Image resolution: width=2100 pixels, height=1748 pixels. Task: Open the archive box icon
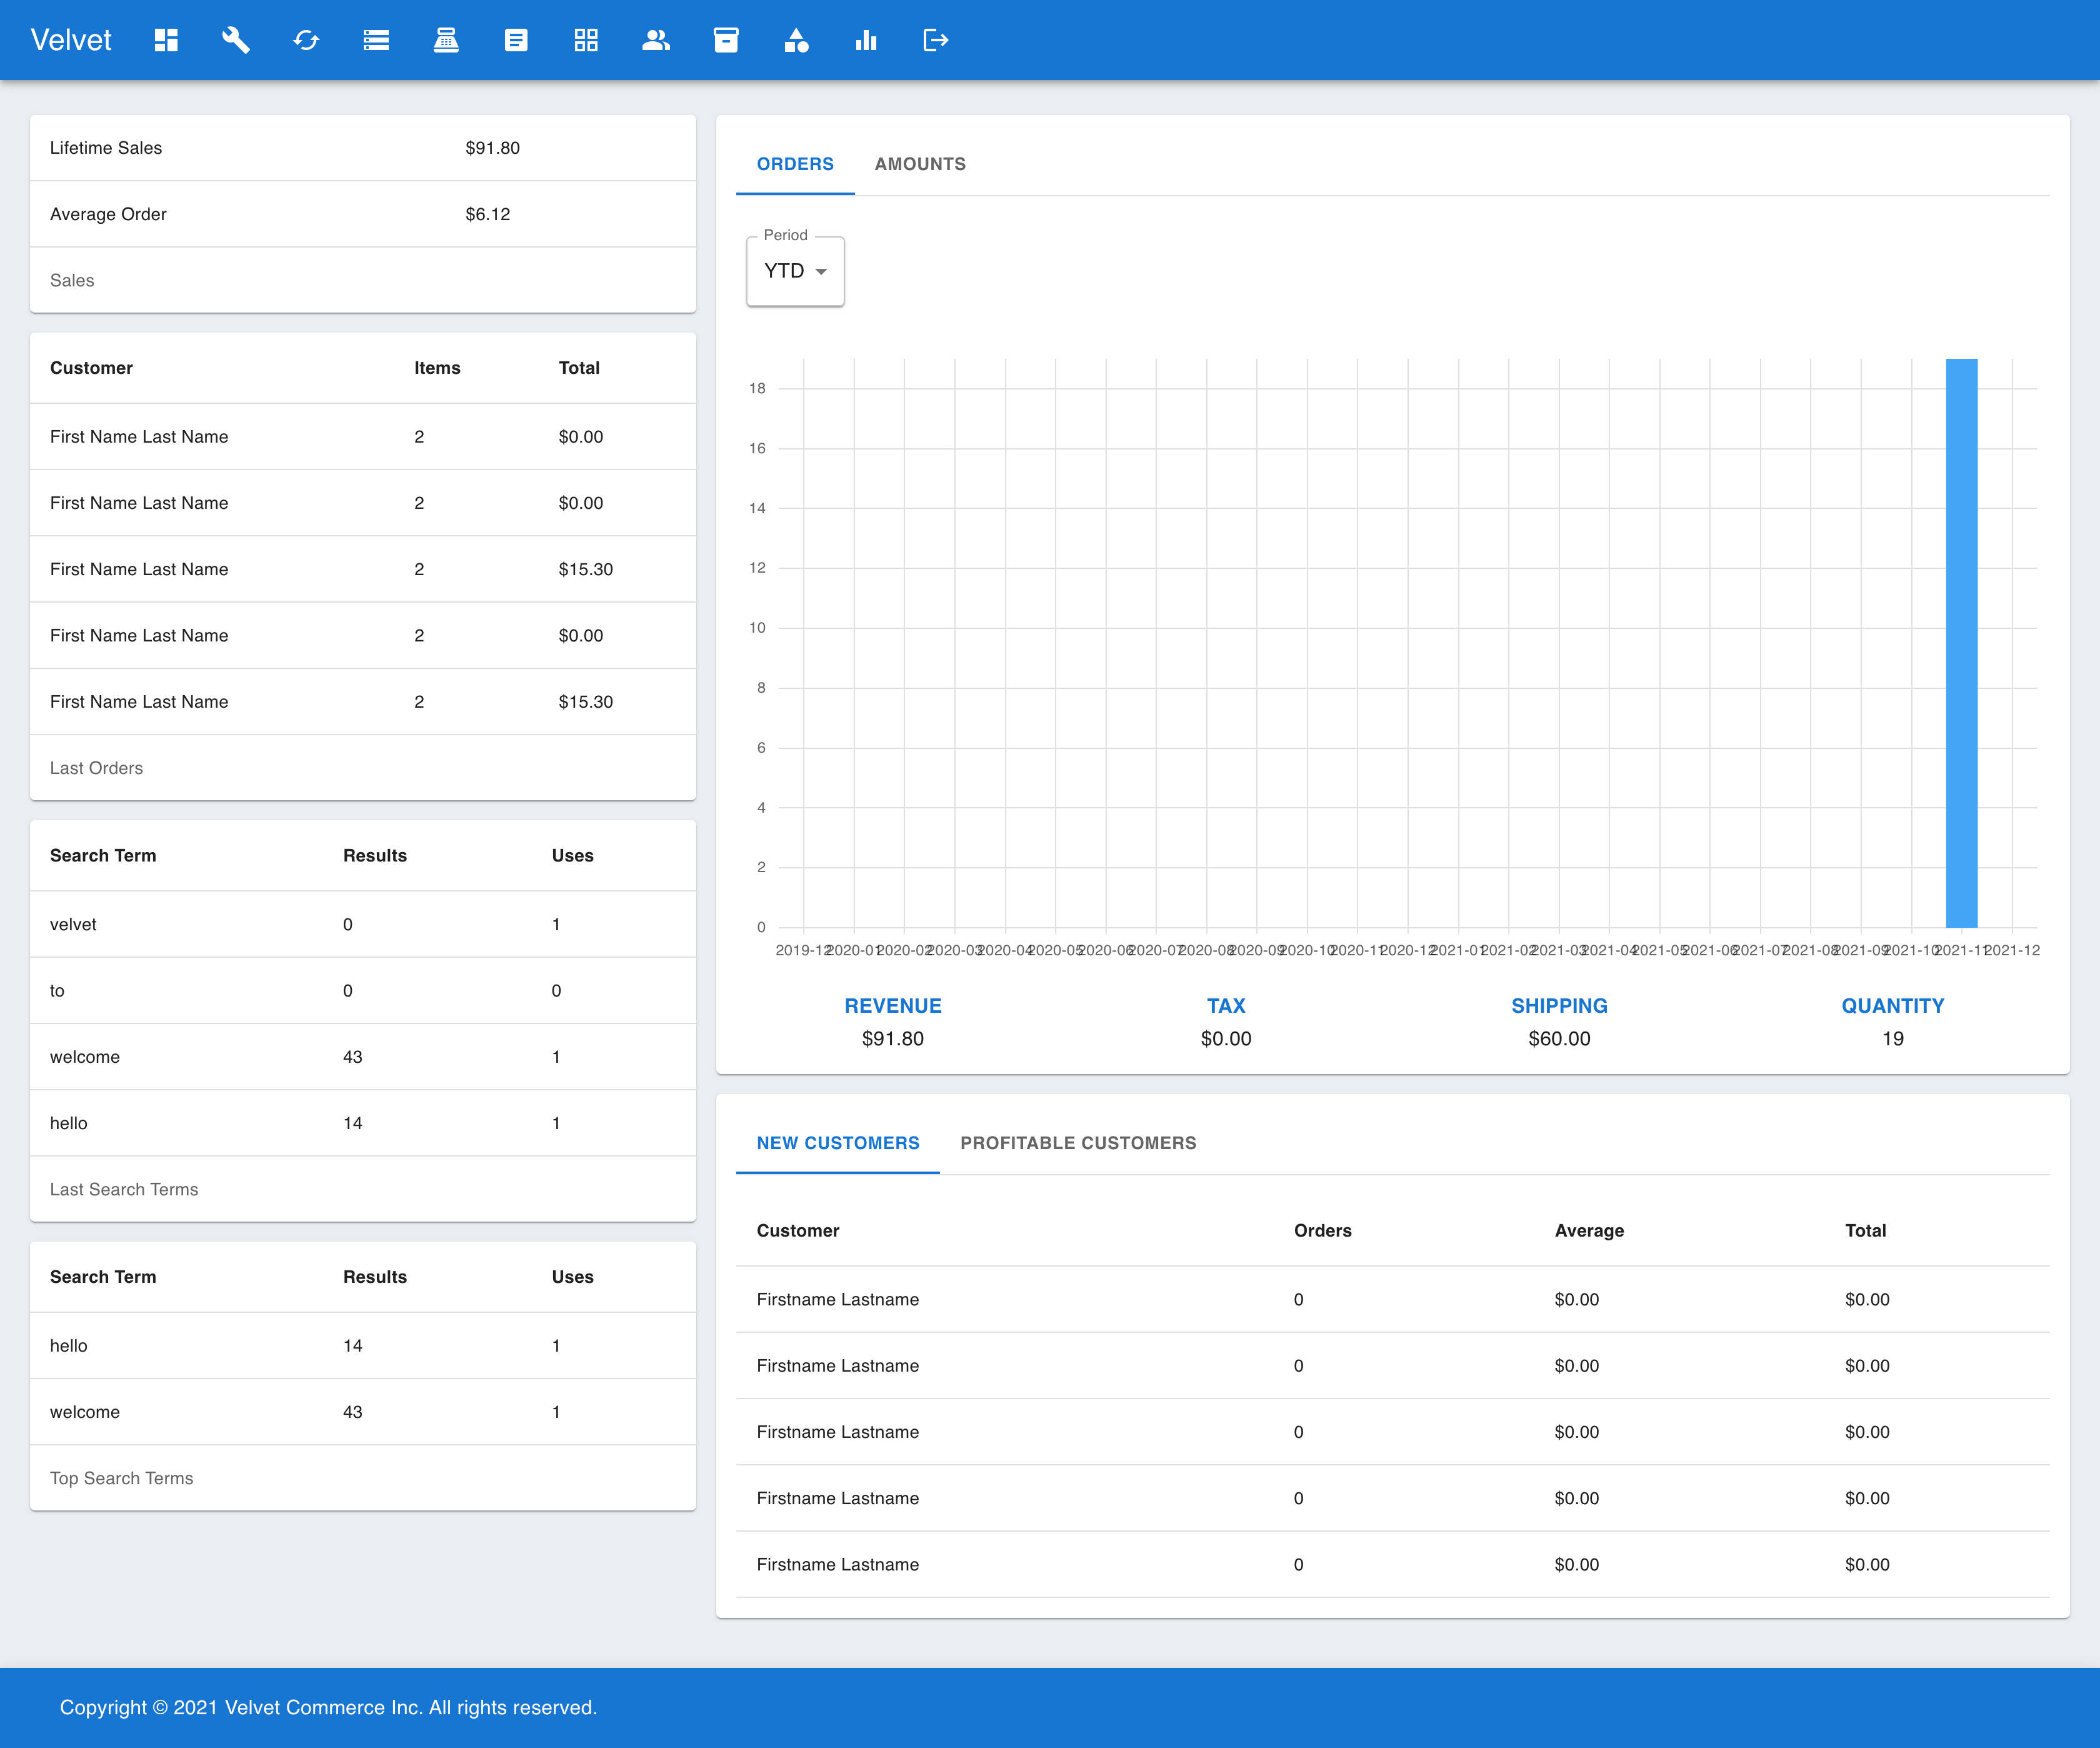(x=726, y=40)
